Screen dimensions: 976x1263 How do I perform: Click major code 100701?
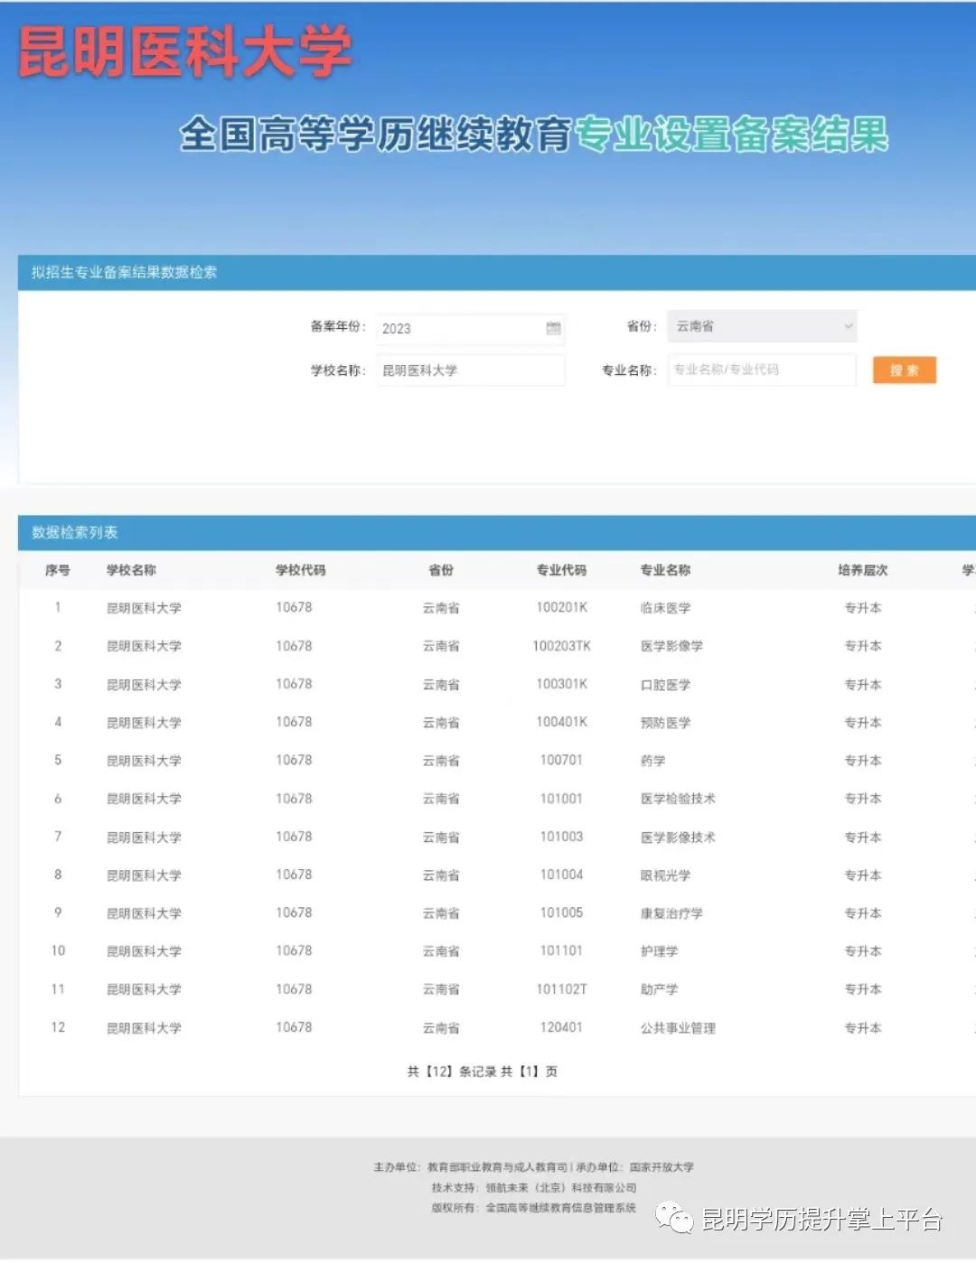pos(561,760)
